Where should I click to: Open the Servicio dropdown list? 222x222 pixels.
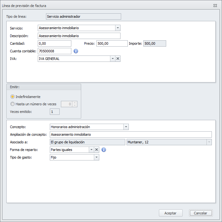(118, 28)
